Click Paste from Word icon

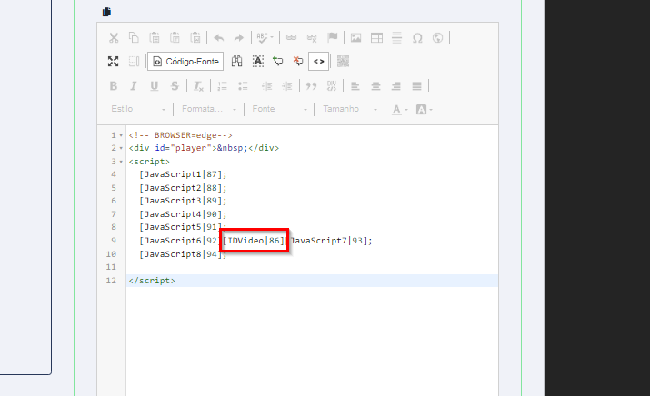coord(195,38)
